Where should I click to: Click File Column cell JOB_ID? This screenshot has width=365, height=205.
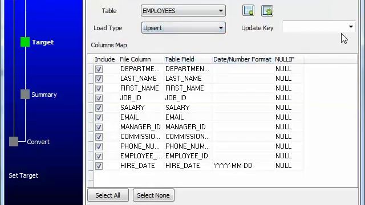tap(131, 98)
